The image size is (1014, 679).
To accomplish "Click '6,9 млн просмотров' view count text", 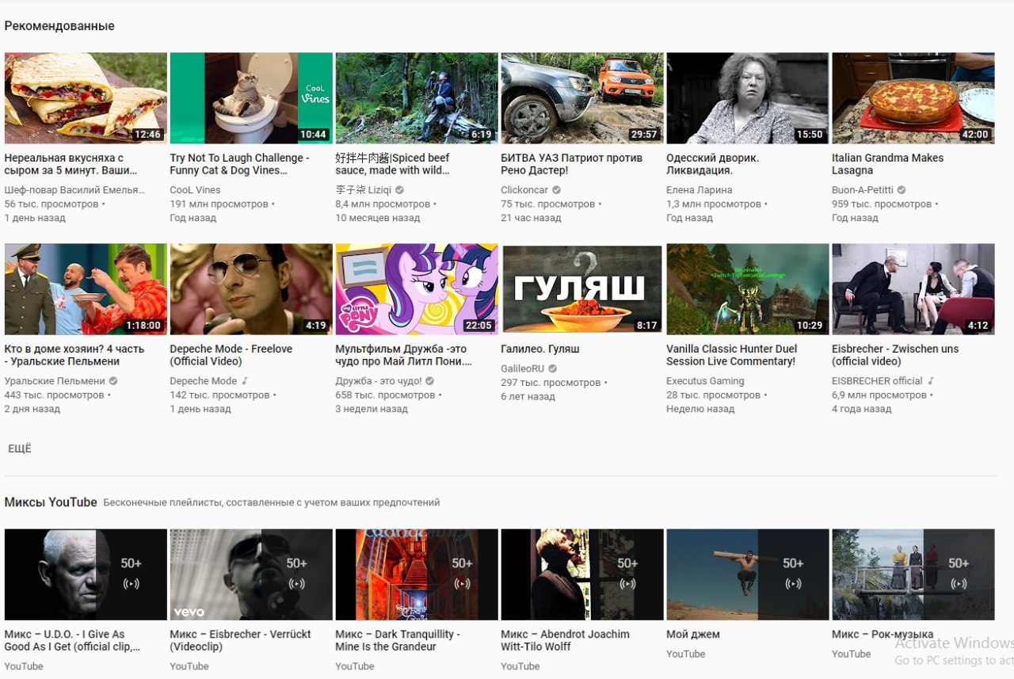I will click(x=879, y=395).
